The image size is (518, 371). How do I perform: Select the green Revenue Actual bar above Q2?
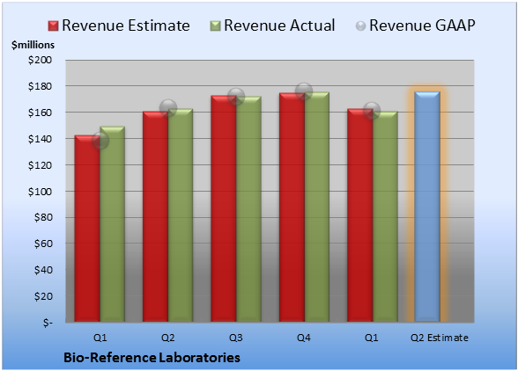tap(181, 215)
